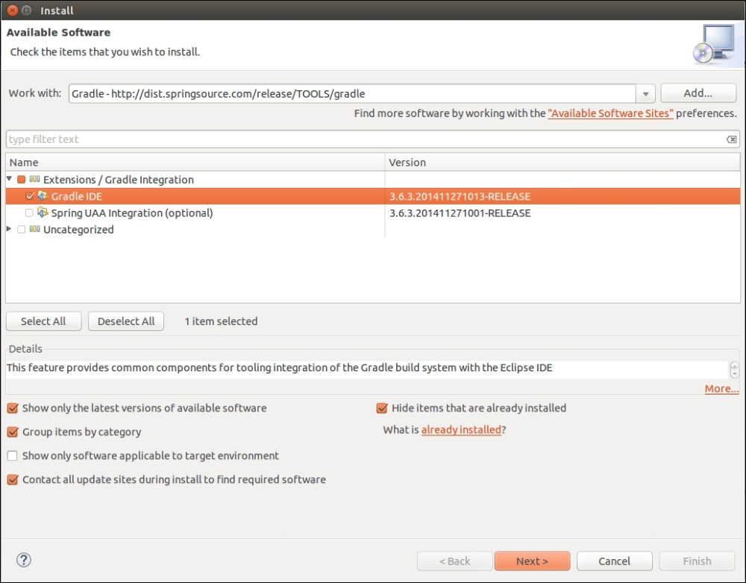This screenshot has width=746, height=583.
Task: Check the Spring UAA Integration (optional) checkbox
Action: (x=30, y=212)
